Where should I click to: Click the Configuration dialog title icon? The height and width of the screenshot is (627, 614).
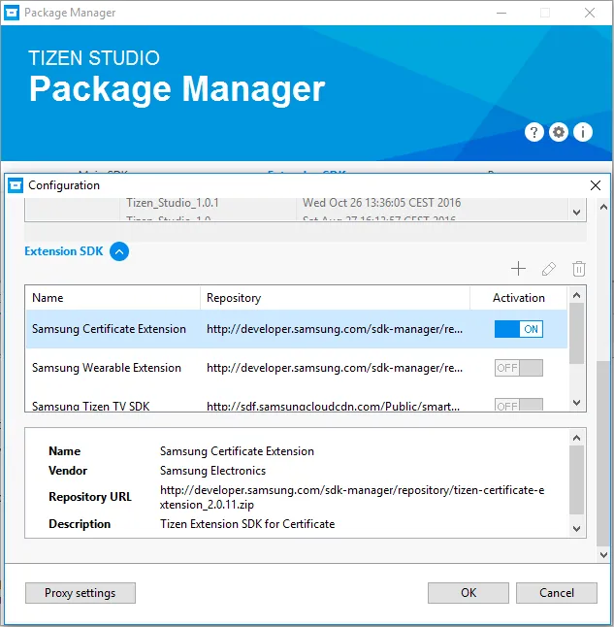(16, 185)
